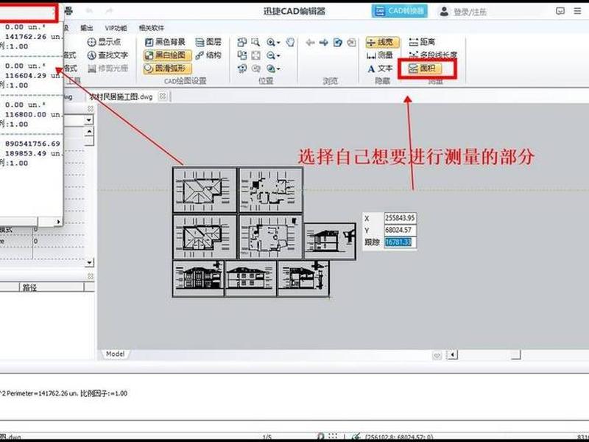This screenshot has width=589, height=442.
Task: Click the print icon in title bar
Action: click(68, 11)
